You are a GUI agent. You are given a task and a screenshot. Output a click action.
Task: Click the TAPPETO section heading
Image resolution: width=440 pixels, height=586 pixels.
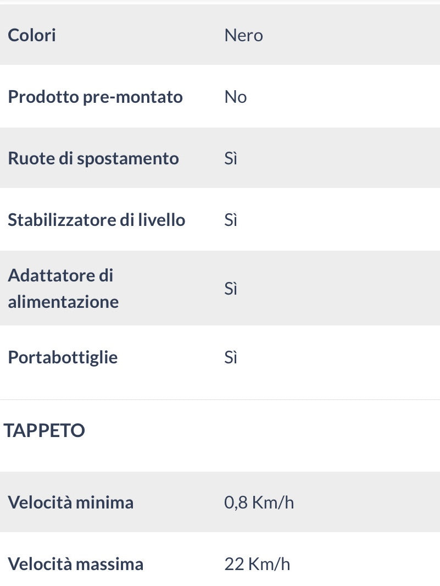coord(44,430)
